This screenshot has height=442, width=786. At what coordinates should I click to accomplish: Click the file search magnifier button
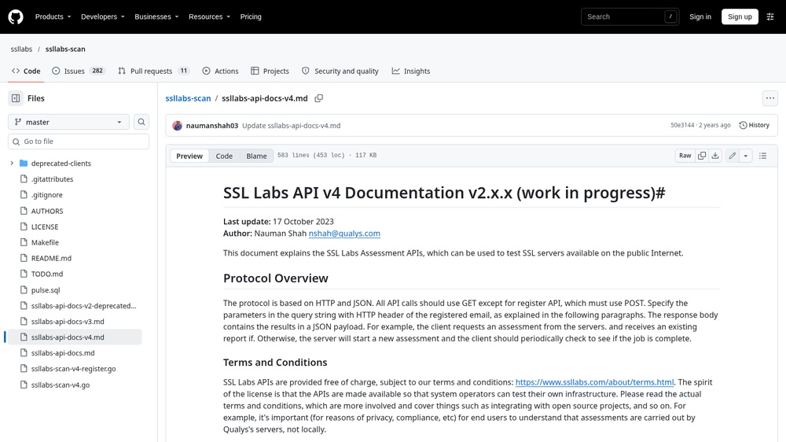(x=141, y=122)
